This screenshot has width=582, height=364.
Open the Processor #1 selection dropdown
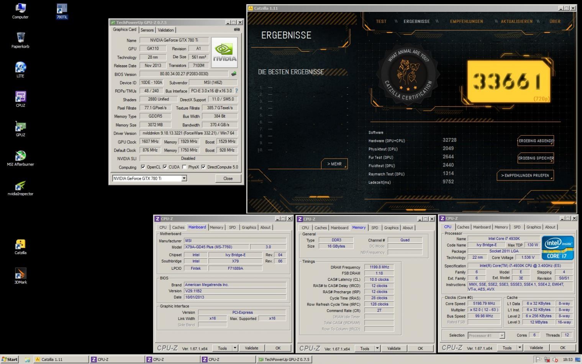pos(502,335)
